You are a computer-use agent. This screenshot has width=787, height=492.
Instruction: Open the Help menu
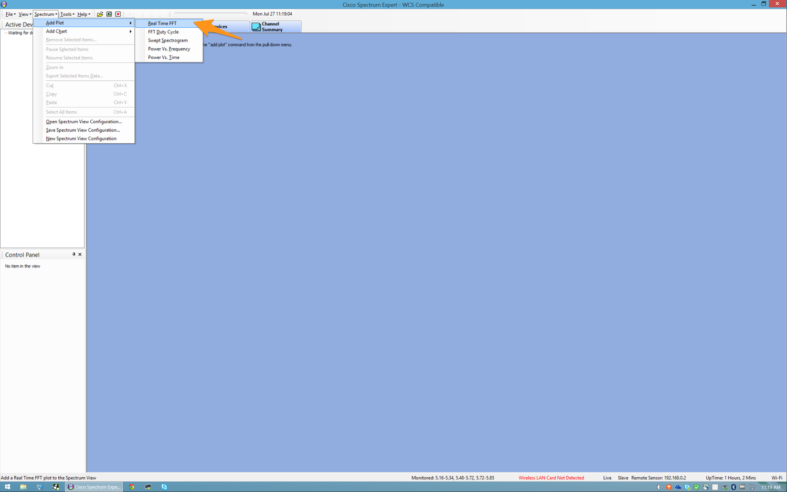coord(84,14)
